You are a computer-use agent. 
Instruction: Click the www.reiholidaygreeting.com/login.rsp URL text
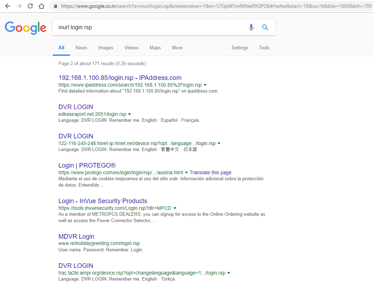coord(99,243)
